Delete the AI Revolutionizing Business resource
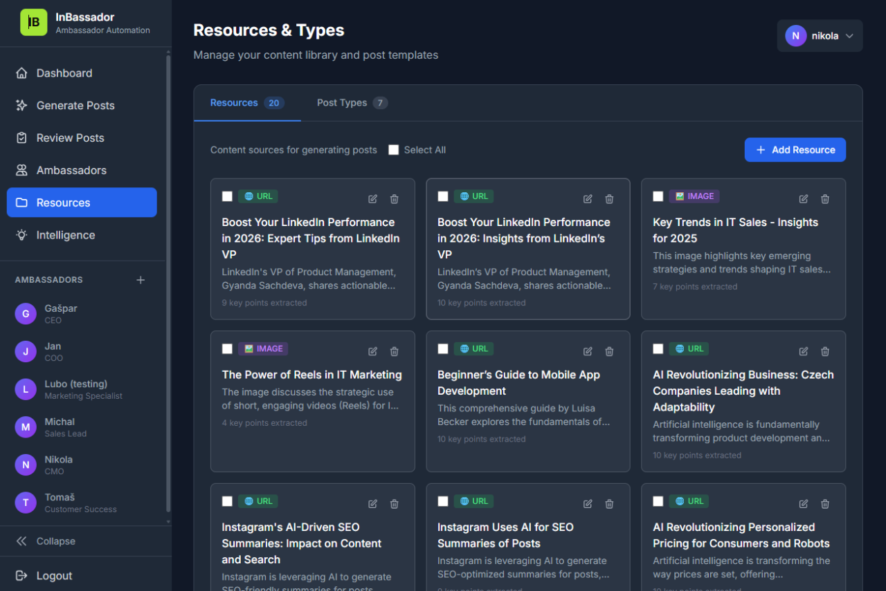886x591 pixels. (x=824, y=351)
